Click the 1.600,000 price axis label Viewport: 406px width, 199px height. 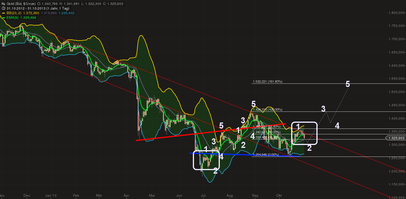click(x=397, y=66)
